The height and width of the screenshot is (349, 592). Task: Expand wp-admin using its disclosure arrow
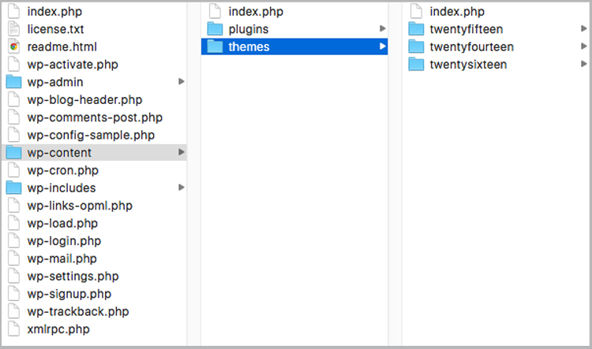pos(182,81)
